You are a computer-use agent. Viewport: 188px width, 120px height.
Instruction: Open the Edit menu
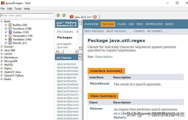(10, 9)
